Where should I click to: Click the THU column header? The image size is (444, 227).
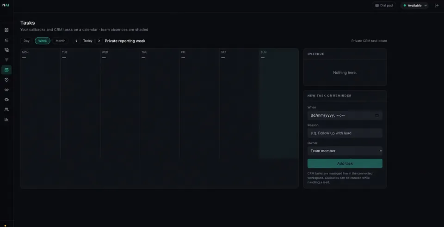pyautogui.click(x=144, y=52)
